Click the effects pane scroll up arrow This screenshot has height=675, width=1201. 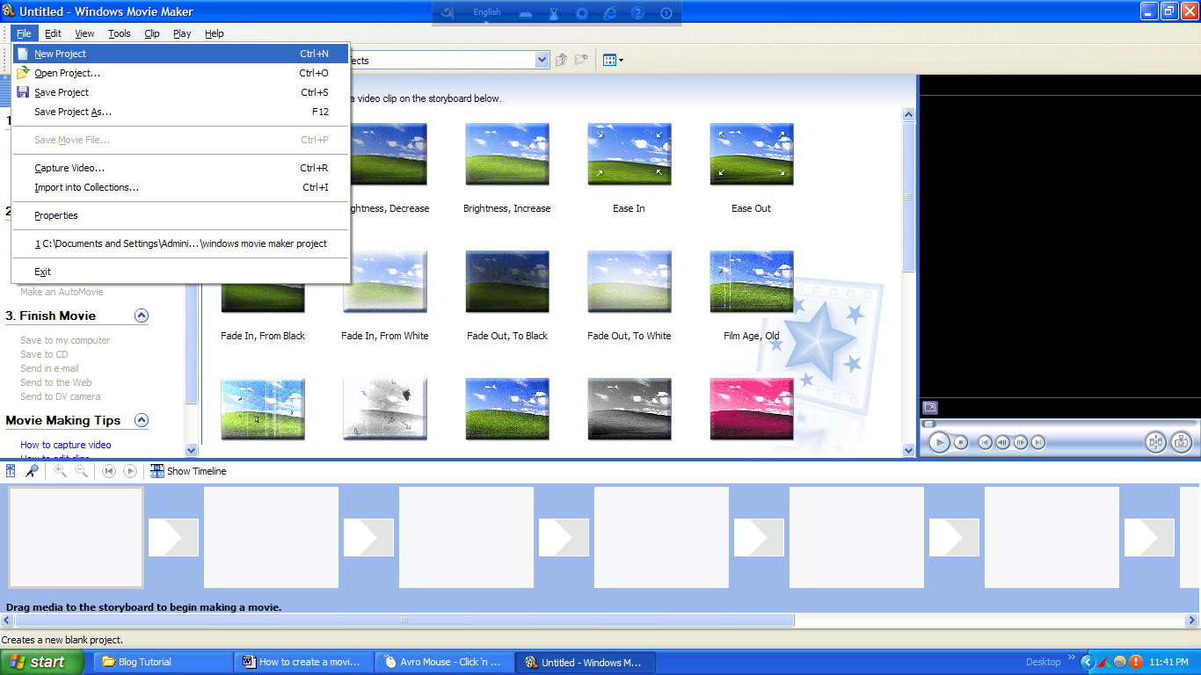click(x=909, y=115)
